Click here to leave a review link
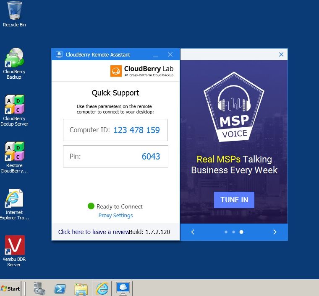This screenshot has height=296, width=319. coord(94,232)
